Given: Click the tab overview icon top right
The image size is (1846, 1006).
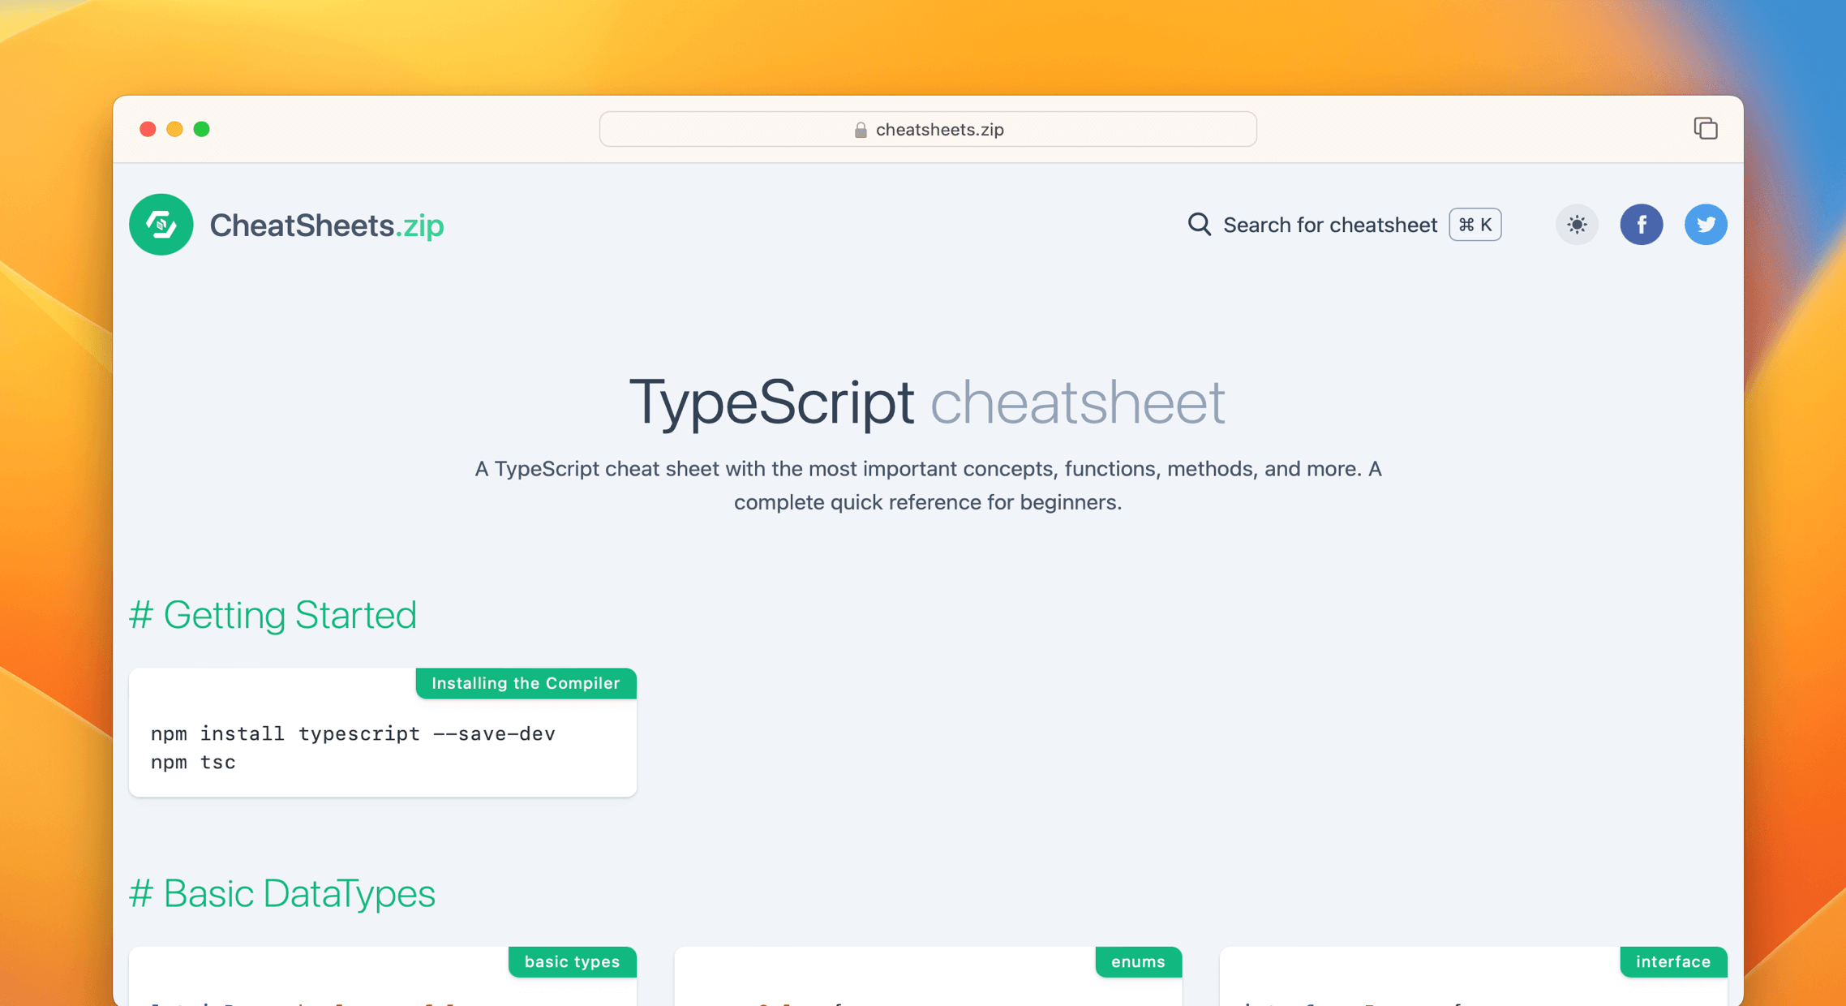Looking at the screenshot, I should click(1706, 128).
